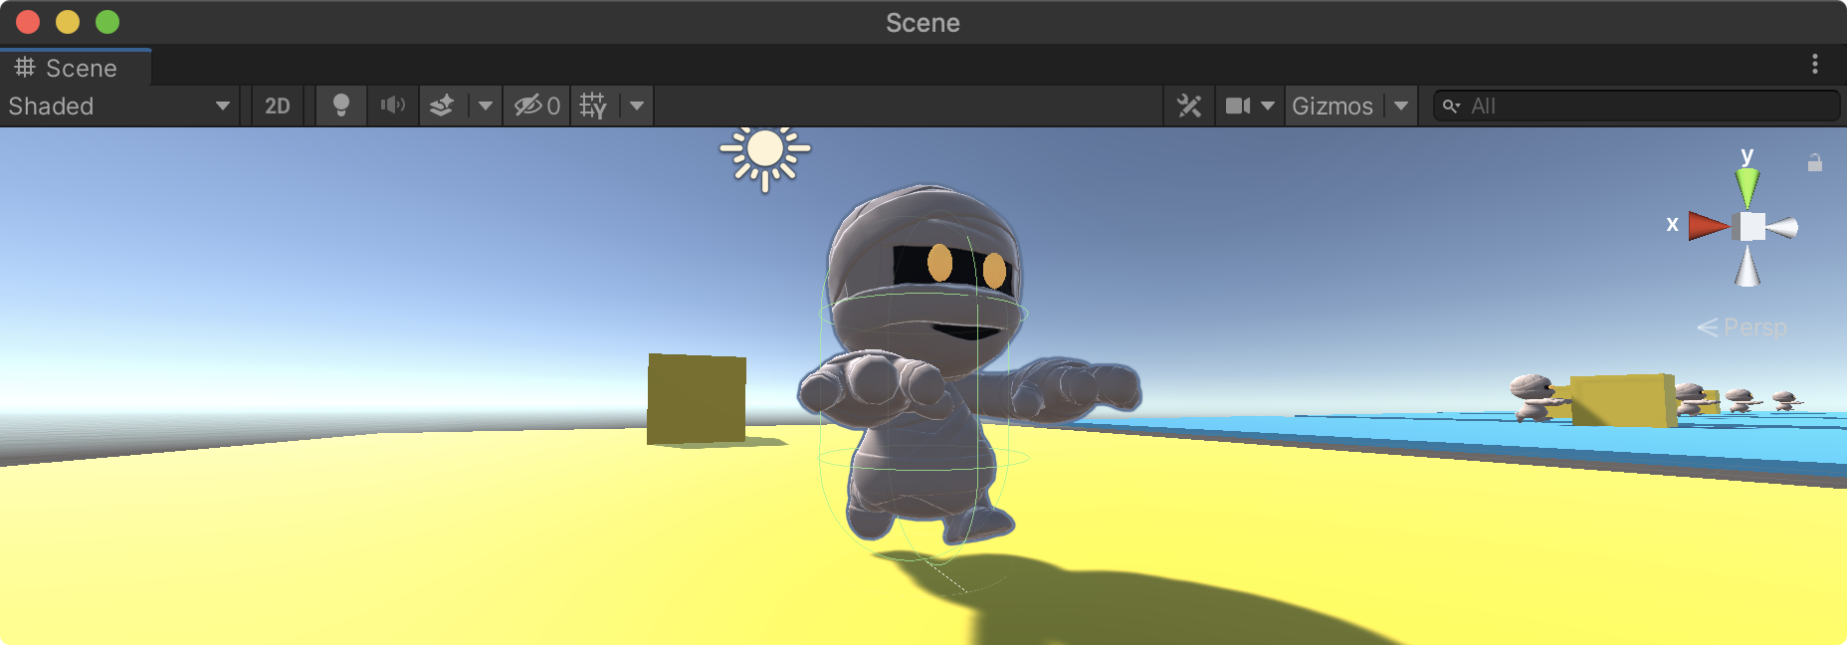Toggle scene lighting with the lightbulb icon
This screenshot has height=645, width=1847.
click(x=340, y=106)
